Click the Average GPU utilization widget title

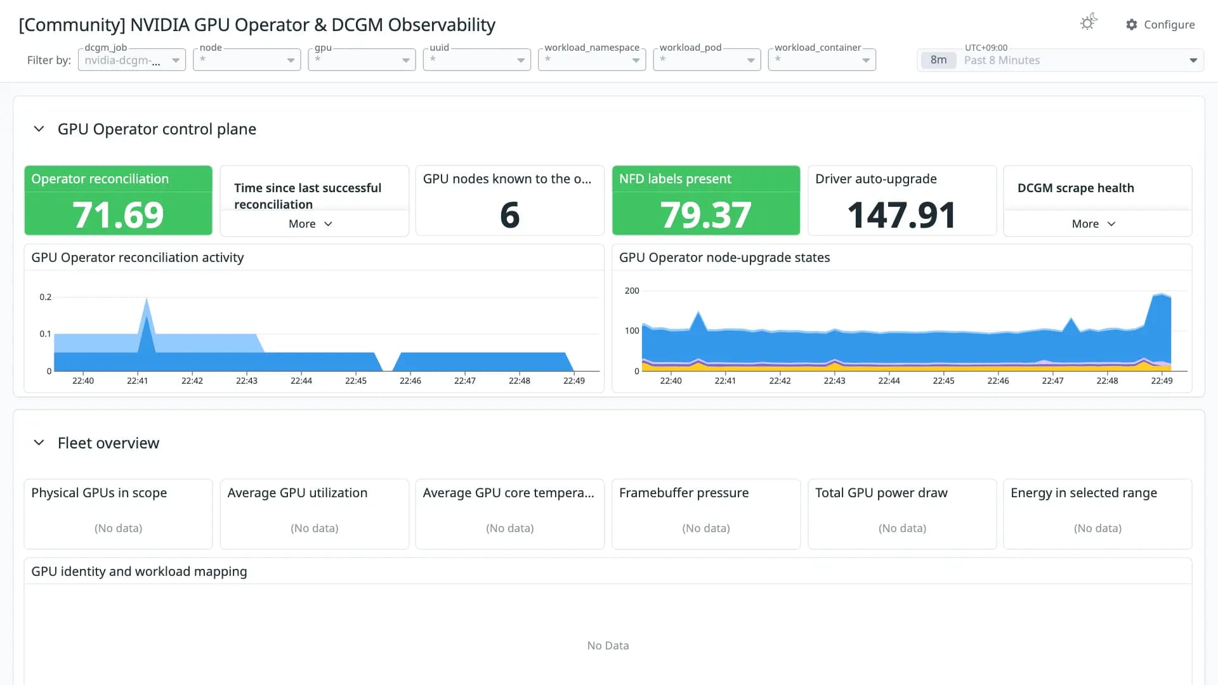coord(297,493)
